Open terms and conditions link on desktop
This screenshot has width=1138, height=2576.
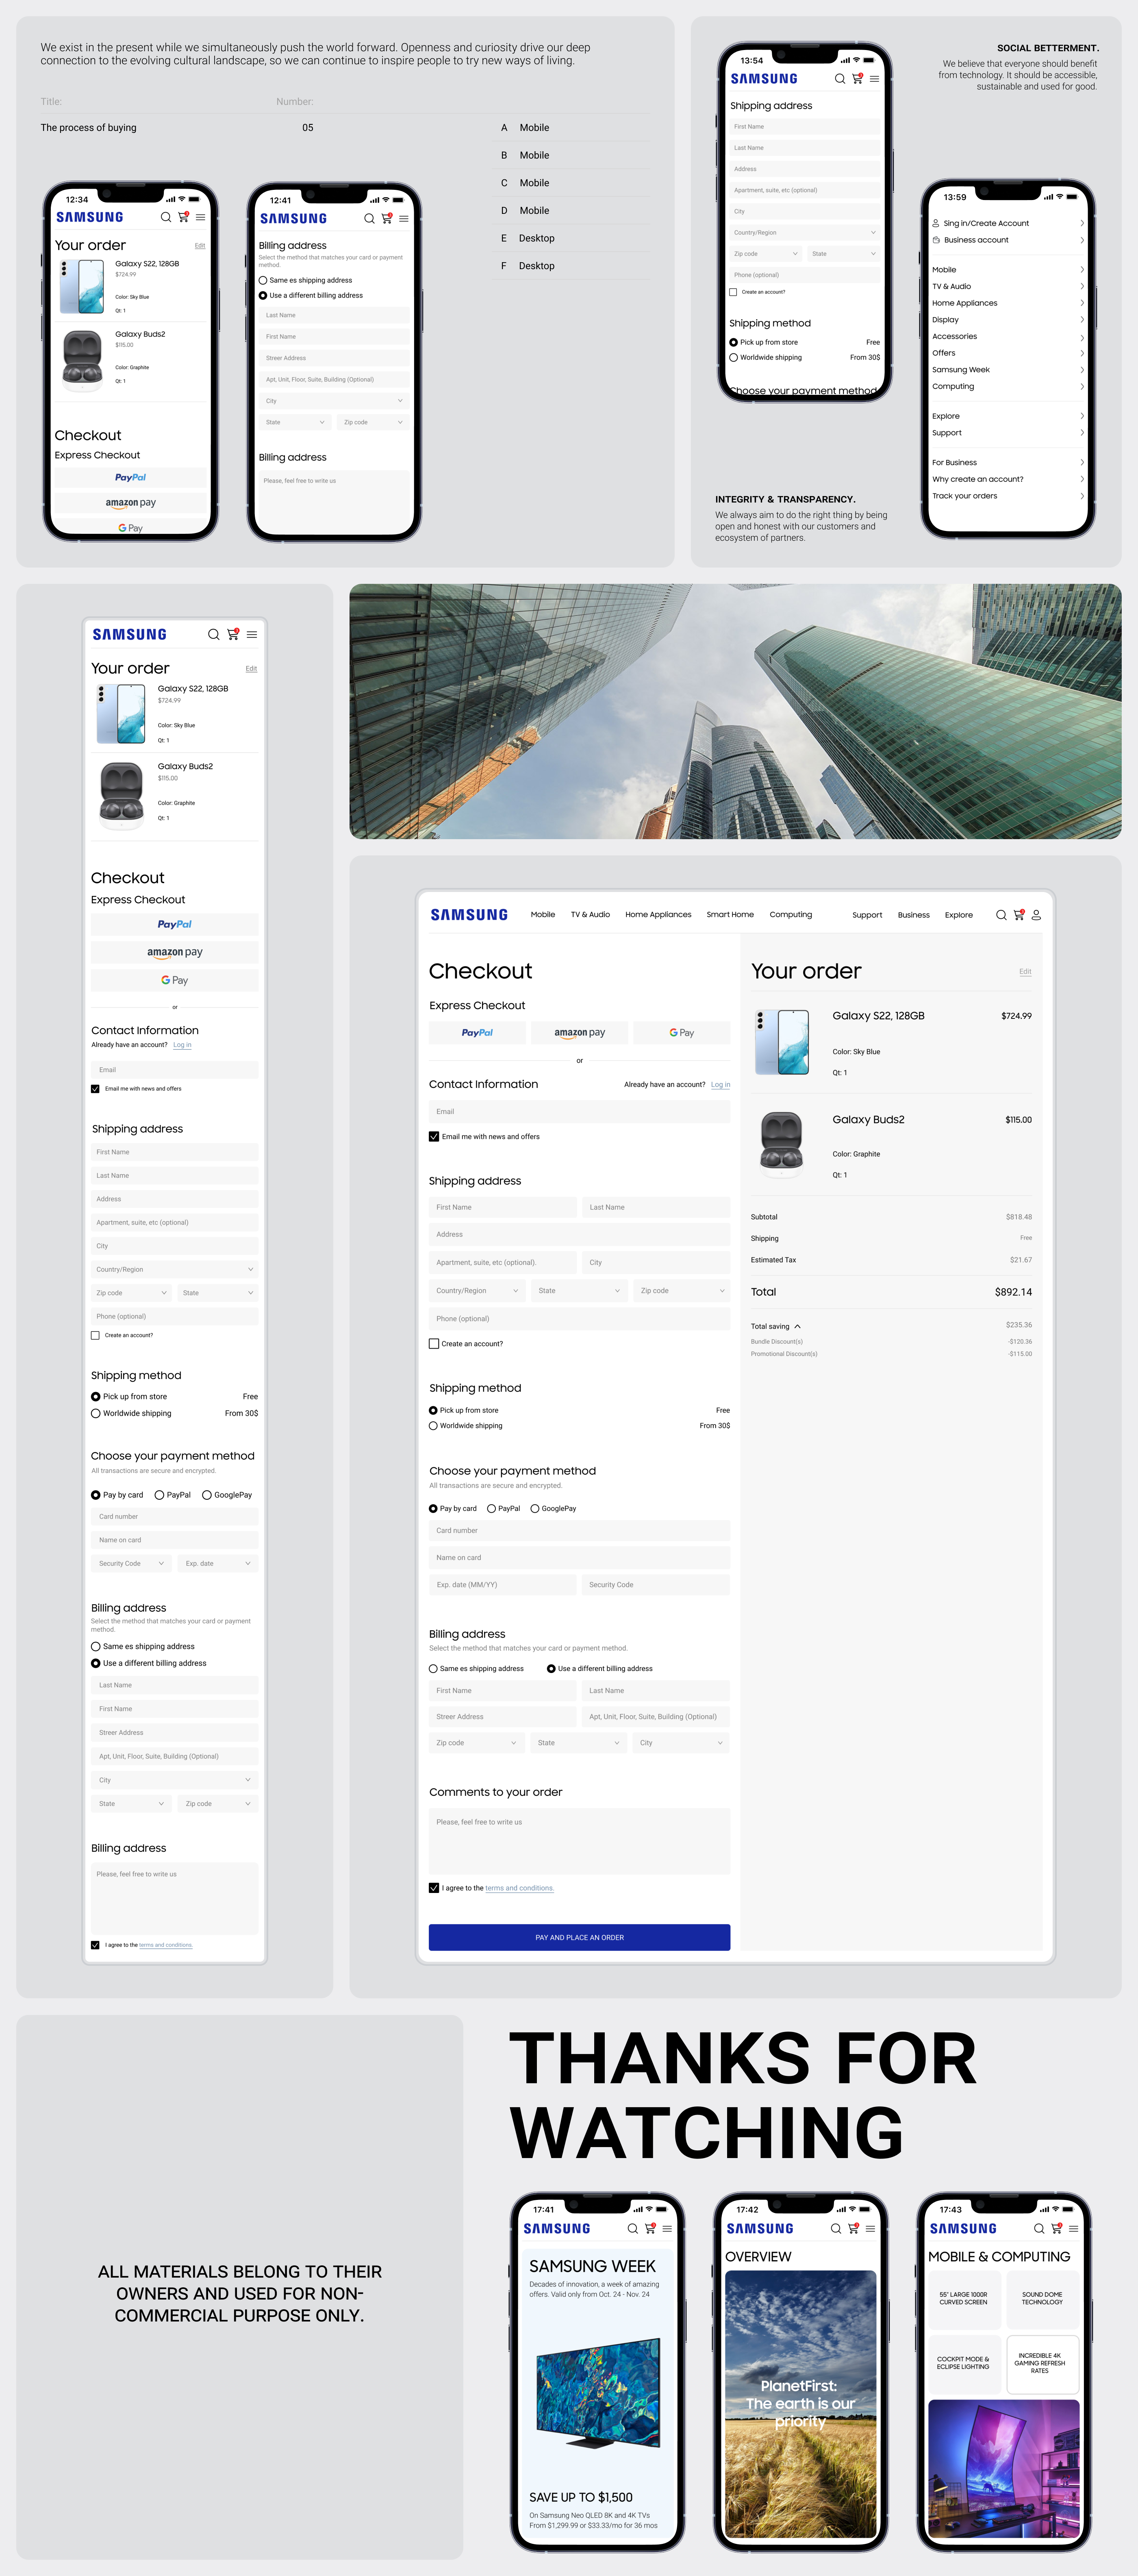[x=519, y=1888]
